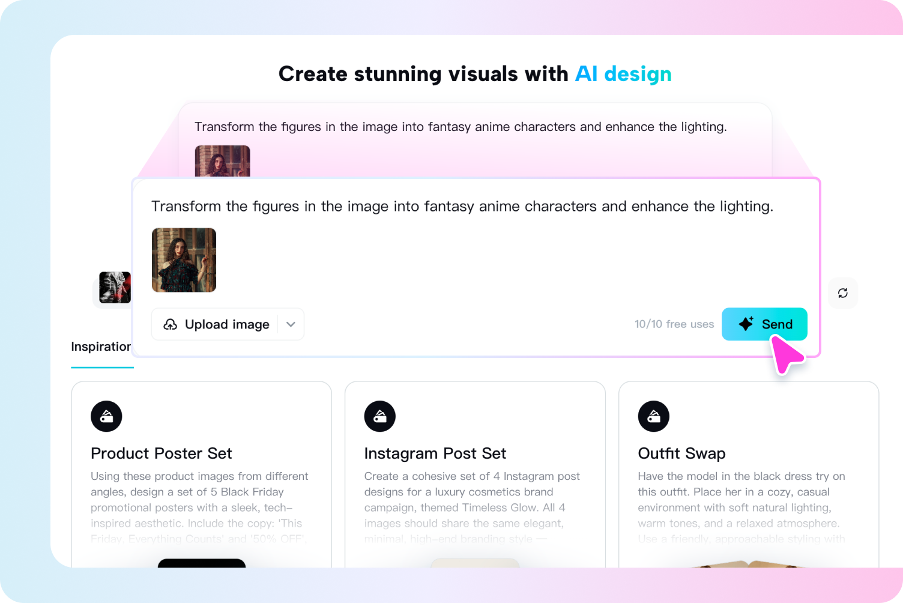Image resolution: width=903 pixels, height=603 pixels.
Task: Click the cloud upload icon
Action: 171,324
